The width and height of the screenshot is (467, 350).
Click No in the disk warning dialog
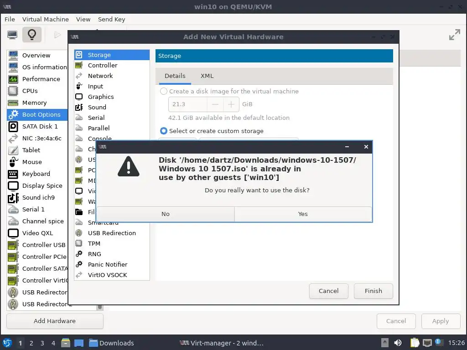(166, 214)
